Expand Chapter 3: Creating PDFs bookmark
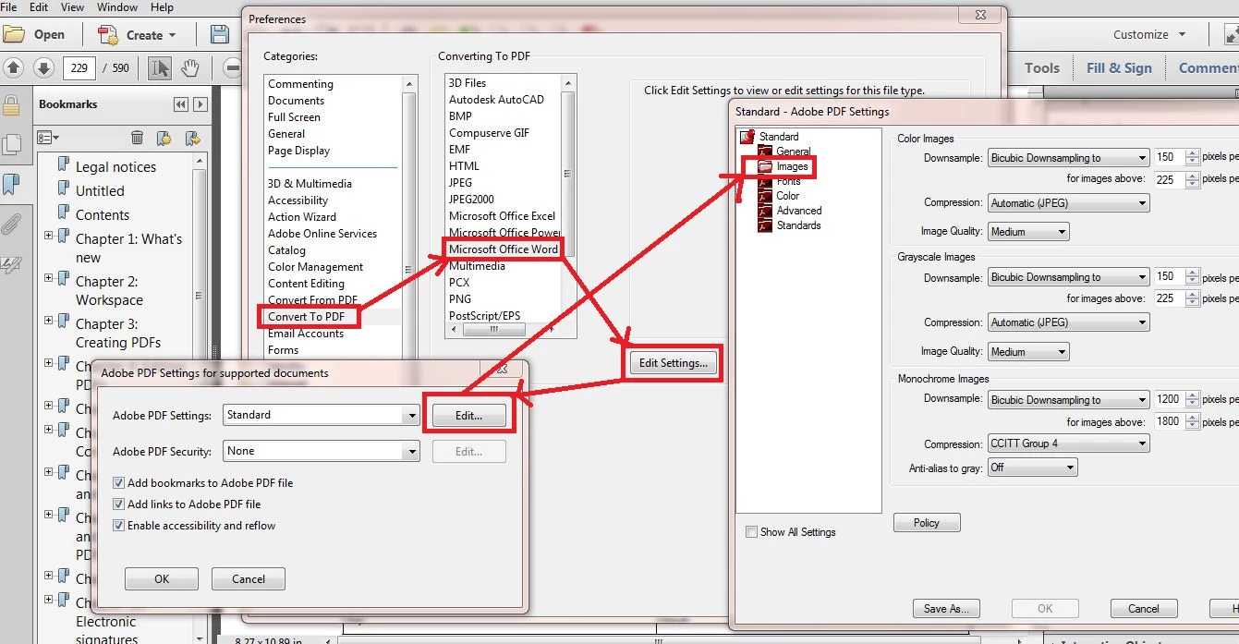The width and height of the screenshot is (1239, 644). pos(48,322)
